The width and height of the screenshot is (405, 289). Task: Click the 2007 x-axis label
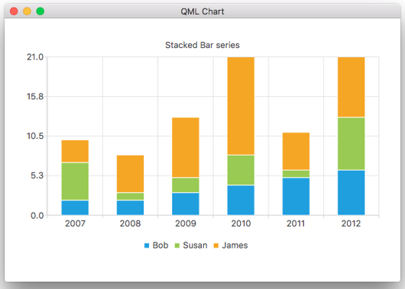pos(75,223)
